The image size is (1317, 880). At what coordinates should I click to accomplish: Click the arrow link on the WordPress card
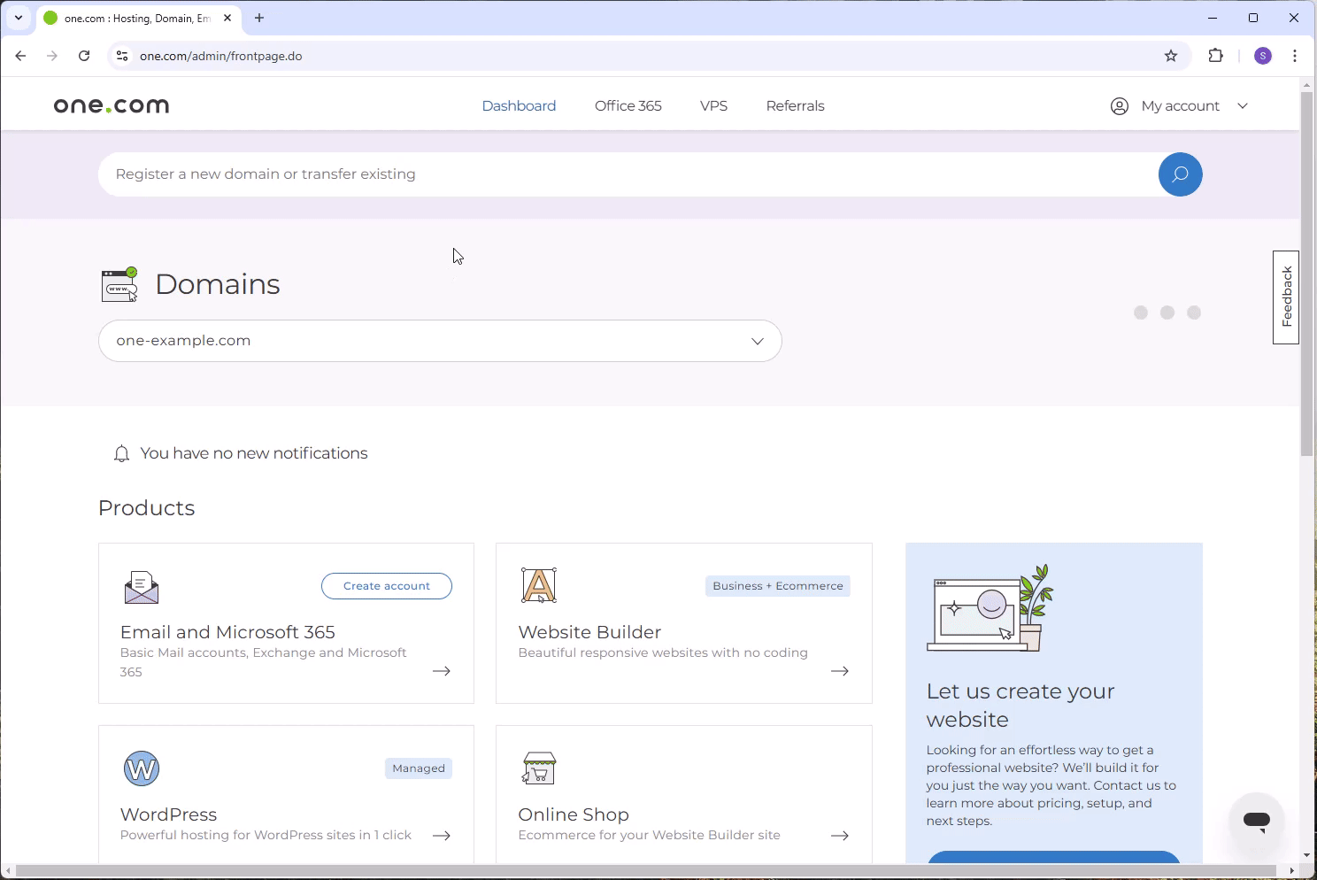441,835
